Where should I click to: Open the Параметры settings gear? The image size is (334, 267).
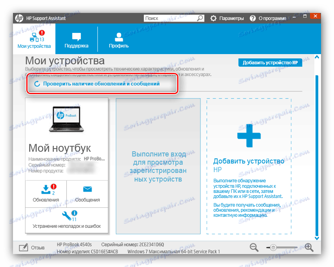click(x=213, y=18)
